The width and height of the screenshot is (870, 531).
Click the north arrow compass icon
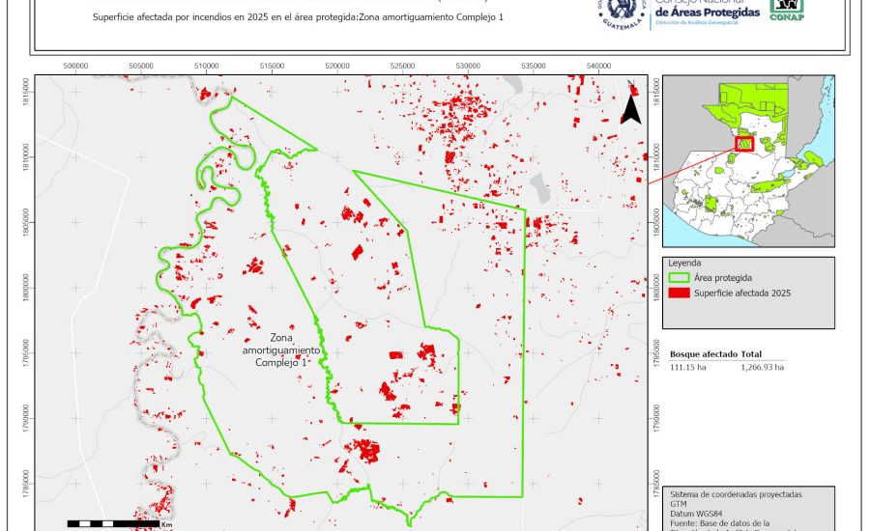(630, 107)
